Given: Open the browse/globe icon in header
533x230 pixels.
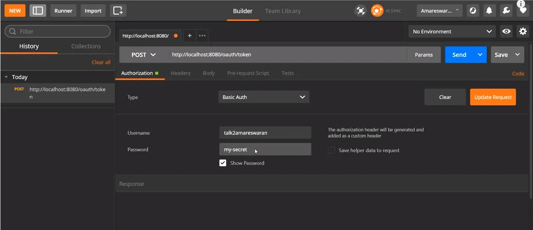Looking at the screenshot, I should click(473, 11).
